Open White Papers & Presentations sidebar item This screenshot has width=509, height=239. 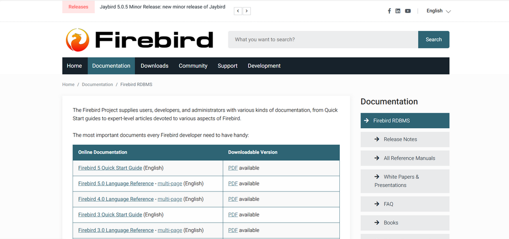pyautogui.click(x=405, y=181)
